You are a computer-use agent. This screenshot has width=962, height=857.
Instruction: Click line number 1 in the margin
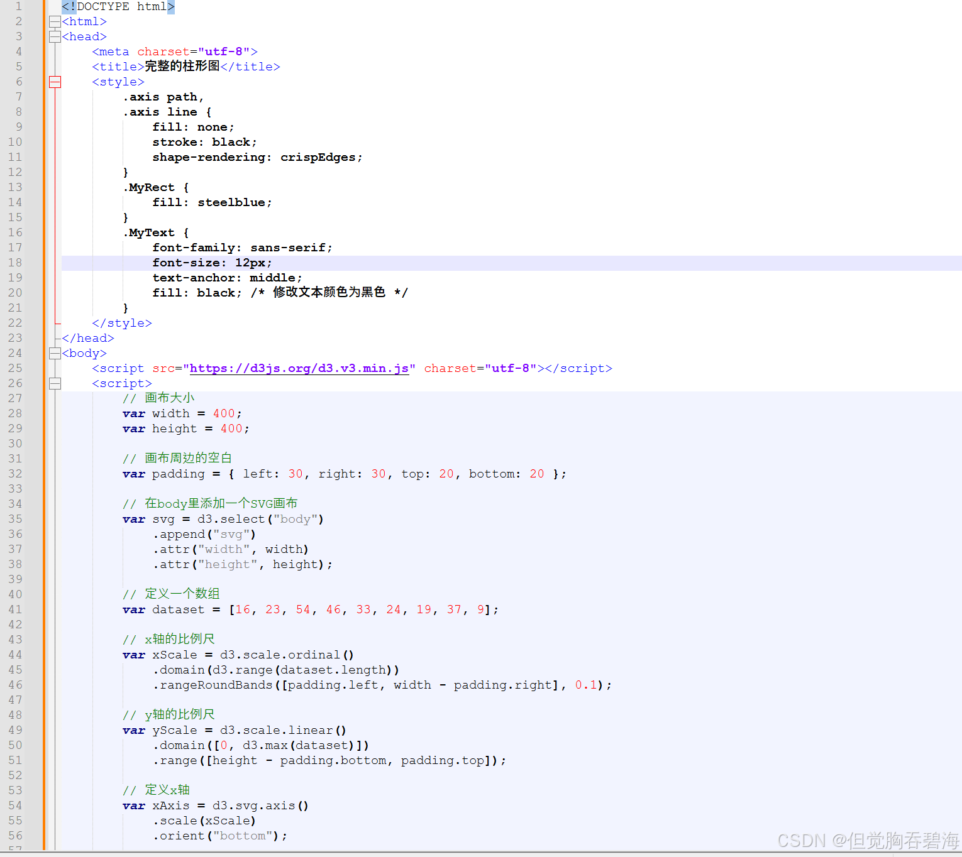[x=19, y=6]
